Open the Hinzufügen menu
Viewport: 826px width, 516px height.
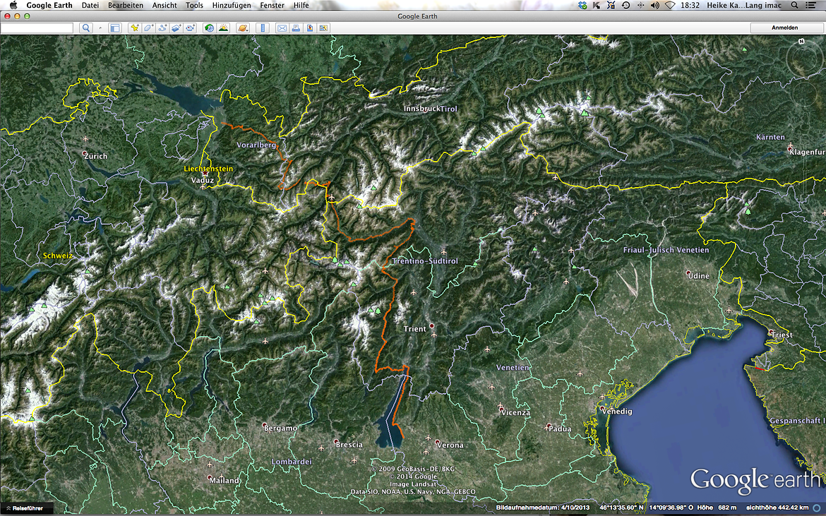[x=232, y=5]
